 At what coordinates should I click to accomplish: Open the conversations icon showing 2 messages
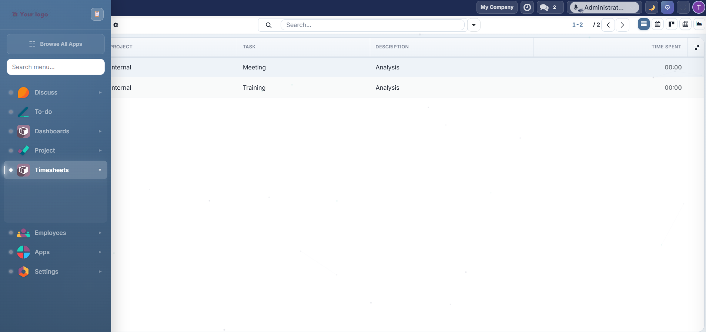(x=550, y=7)
